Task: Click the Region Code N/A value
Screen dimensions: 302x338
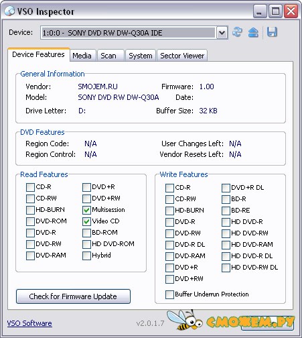Action: point(90,144)
